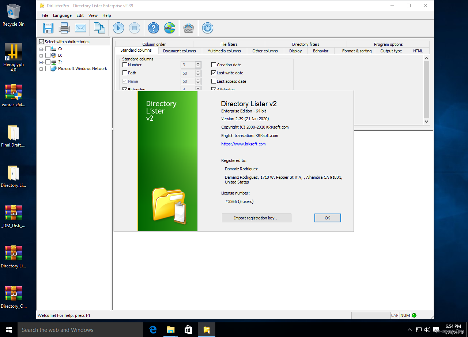468x337 pixels.
Task: Open https://www.krksoft.com link
Action: [244, 144]
